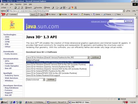This screenshot has height=104, width=138.
Task: Open the Tutorials sidebar link
Action: pyautogui.click(x=9, y=63)
